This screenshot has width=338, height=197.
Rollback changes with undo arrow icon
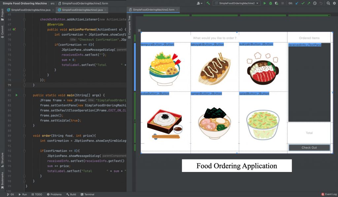321,3
